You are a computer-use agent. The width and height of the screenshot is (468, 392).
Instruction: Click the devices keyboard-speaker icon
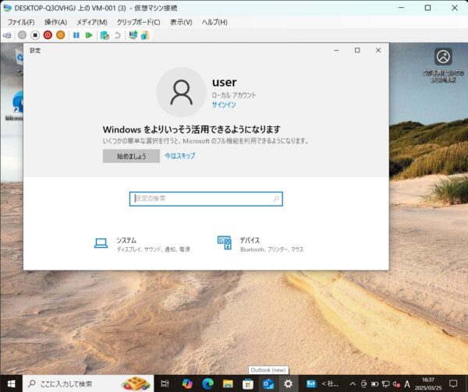tap(225, 242)
